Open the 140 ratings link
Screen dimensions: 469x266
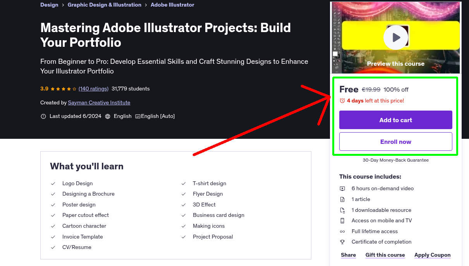click(x=93, y=89)
